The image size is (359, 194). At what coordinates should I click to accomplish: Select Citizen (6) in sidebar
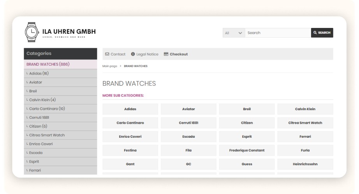click(60, 126)
